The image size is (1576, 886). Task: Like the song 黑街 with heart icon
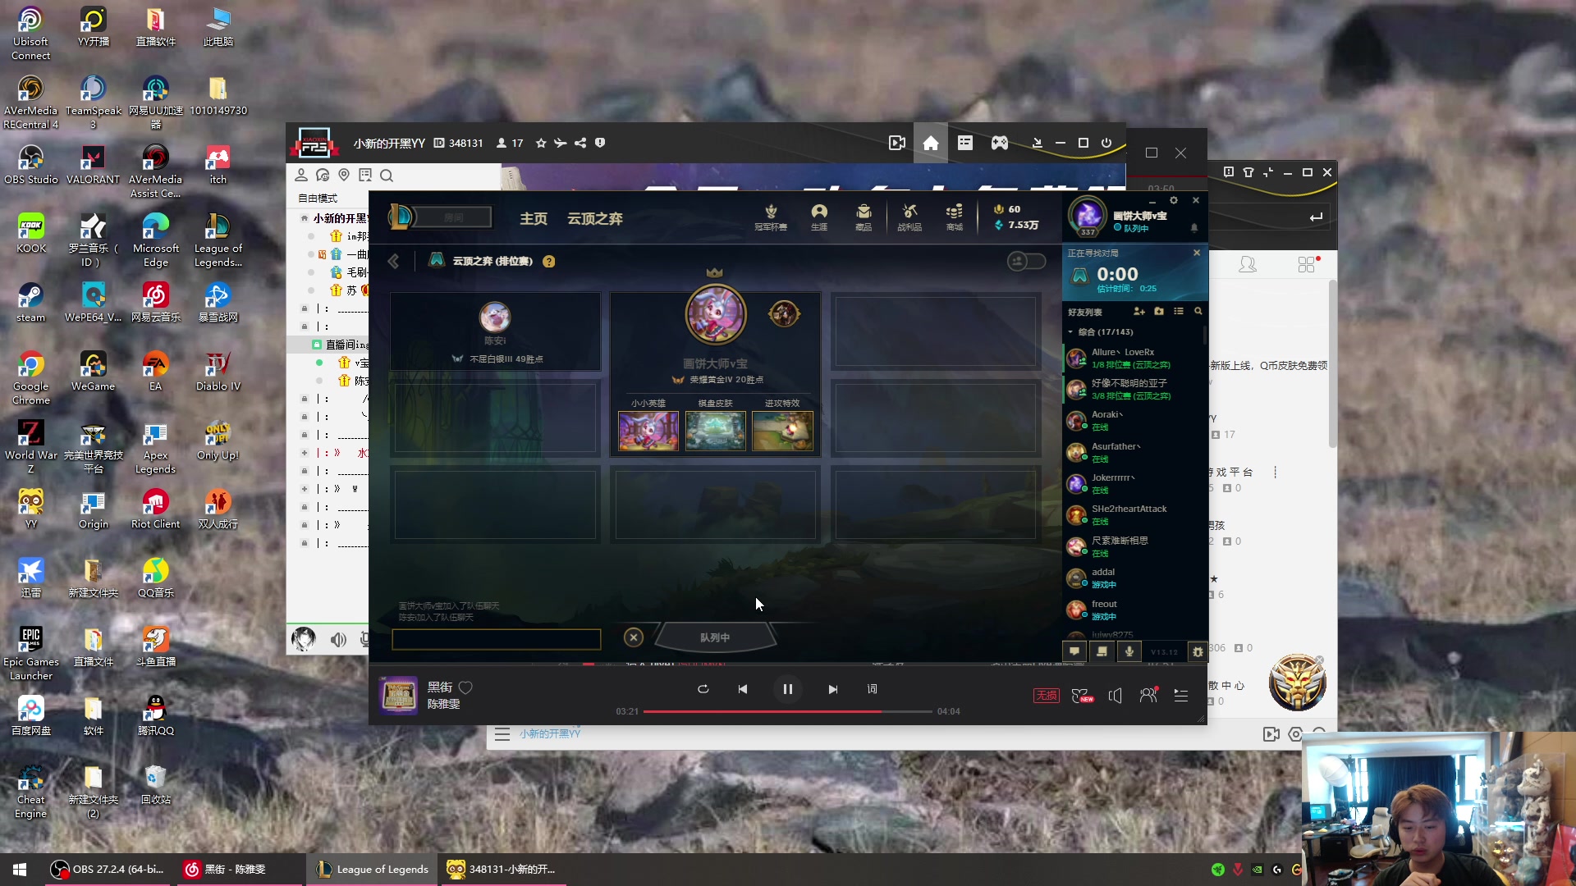[465, 687]
